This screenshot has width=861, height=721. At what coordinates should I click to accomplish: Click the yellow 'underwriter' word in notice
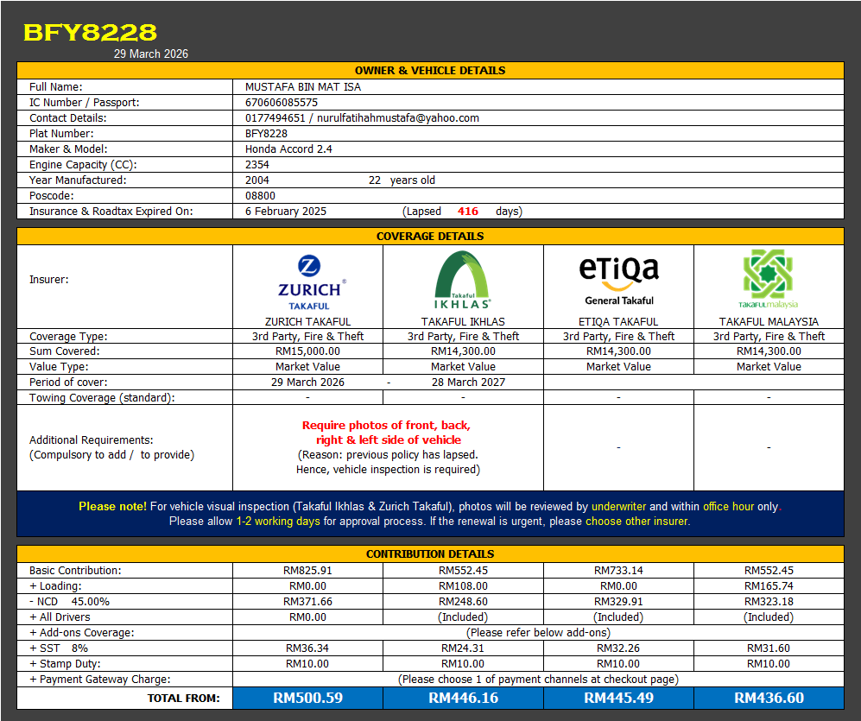pyautogui.click(x=618, y=507)
